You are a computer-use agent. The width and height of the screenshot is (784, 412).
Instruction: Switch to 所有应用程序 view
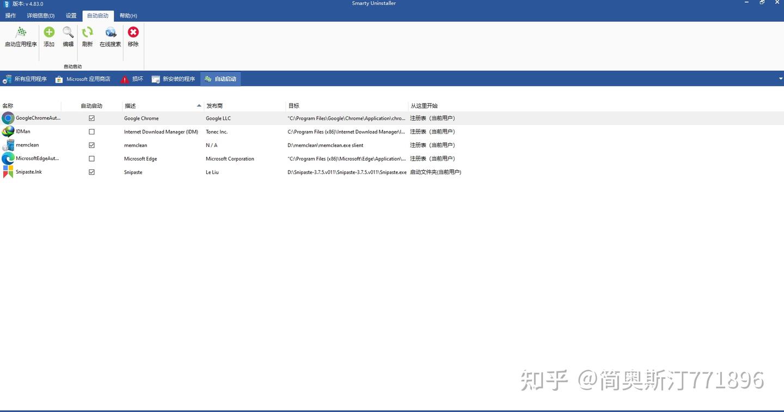[x=24, y=79]
